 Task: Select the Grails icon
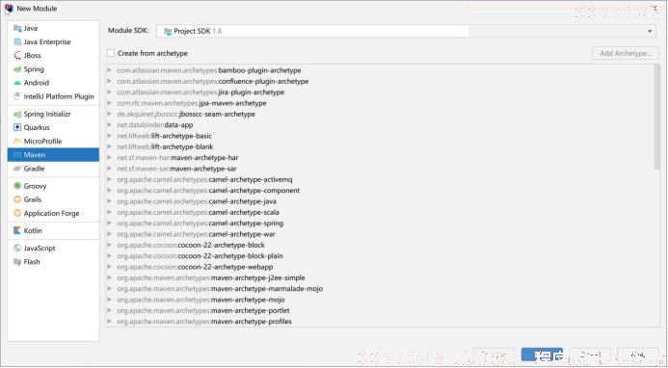tap(17, 199)
